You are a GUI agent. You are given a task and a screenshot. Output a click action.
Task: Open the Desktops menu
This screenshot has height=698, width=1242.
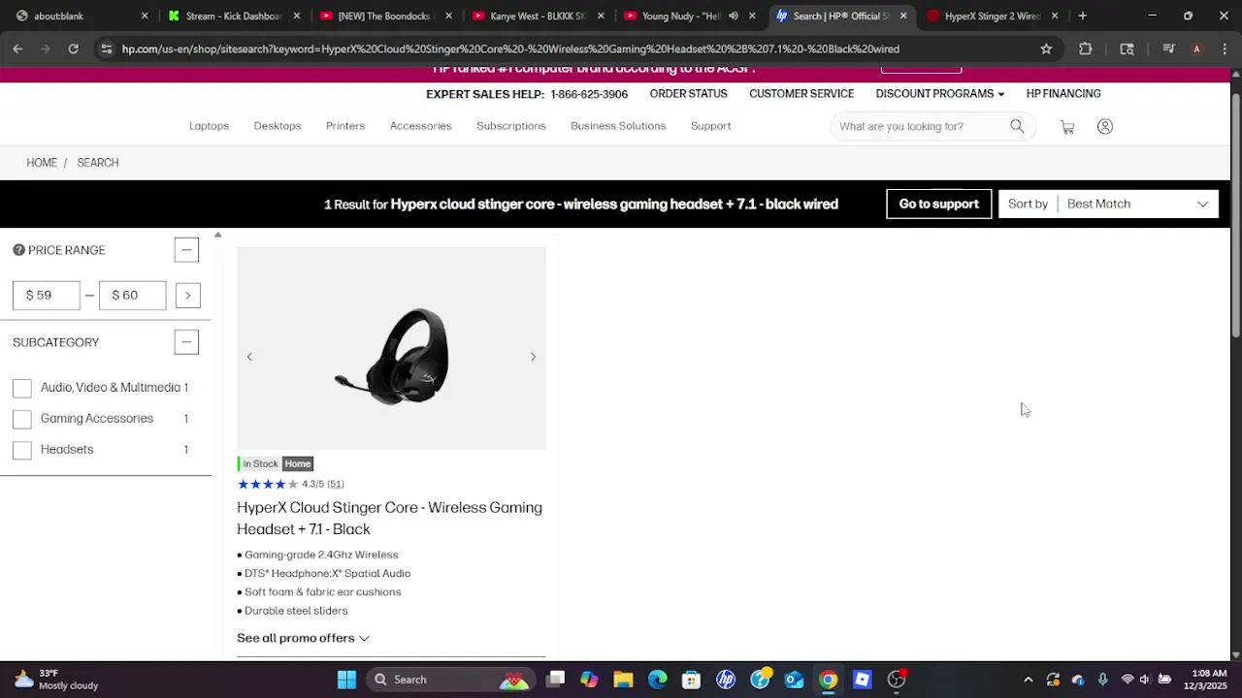(x=278, y=126)
